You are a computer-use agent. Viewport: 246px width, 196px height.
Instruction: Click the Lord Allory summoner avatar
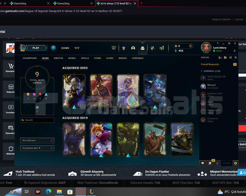point(206,48)
